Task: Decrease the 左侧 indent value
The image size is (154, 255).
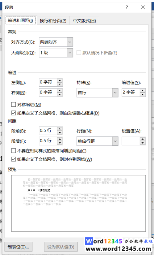Action: (60, 84)
